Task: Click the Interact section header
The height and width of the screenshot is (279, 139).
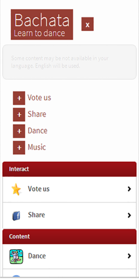Action: pos(69,169)
